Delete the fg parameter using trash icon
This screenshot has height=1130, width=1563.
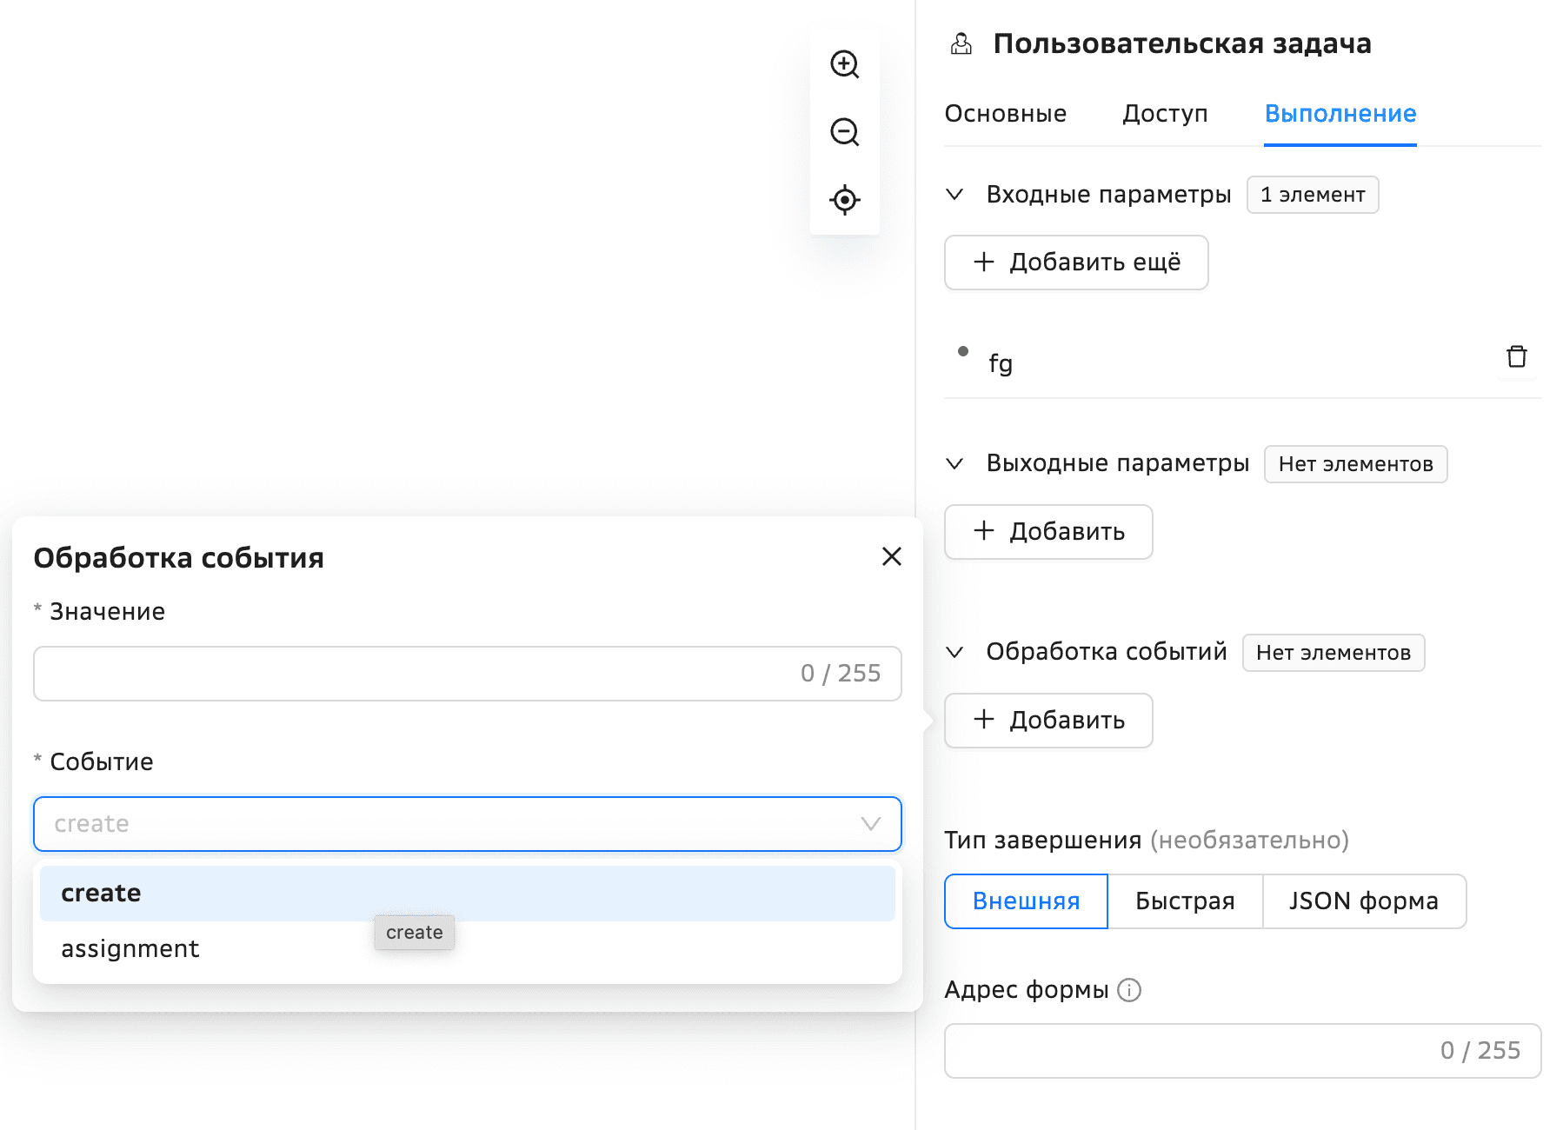click(x=1517, y=356)
